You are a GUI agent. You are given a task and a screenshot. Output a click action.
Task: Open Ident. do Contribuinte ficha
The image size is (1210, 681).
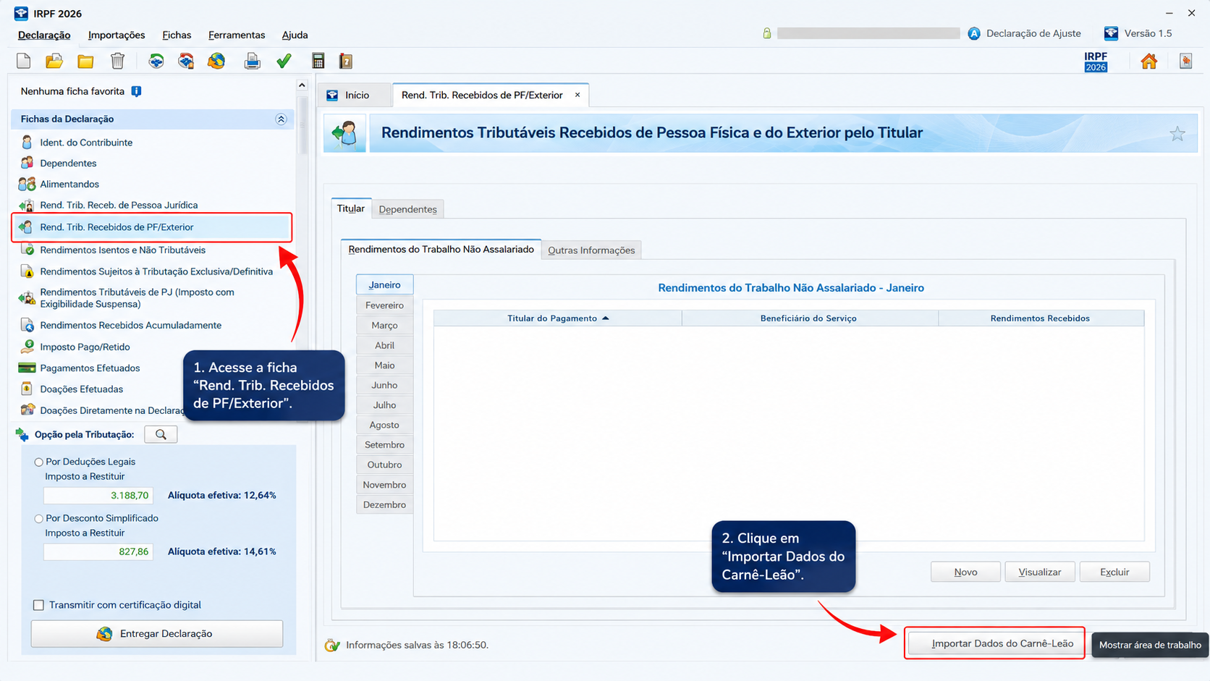pos(86,143)
